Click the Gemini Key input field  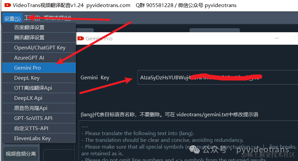218,77
